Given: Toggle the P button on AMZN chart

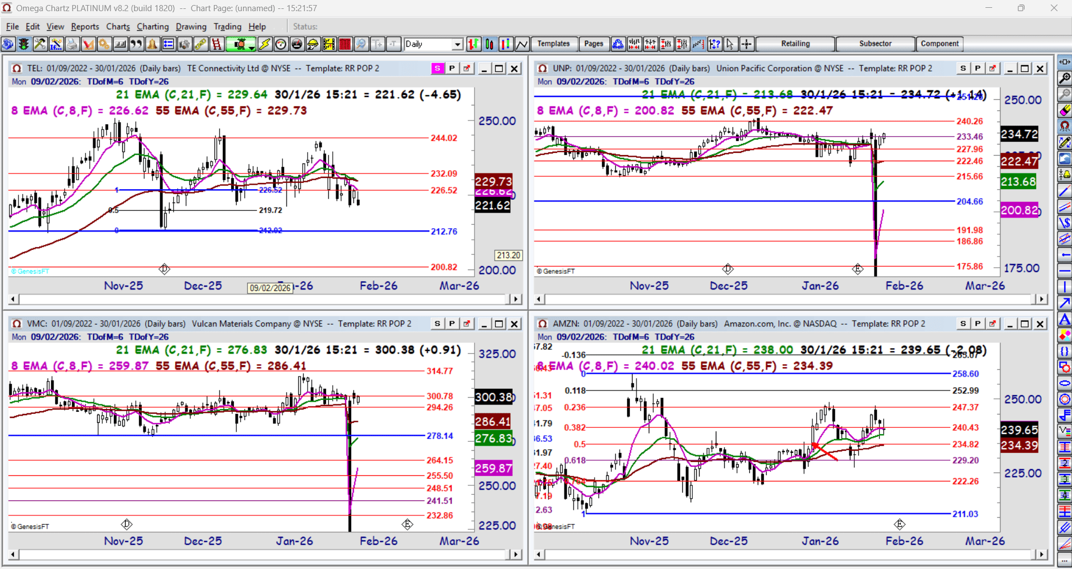Looking at the screenshot, I should tap(978, 324).
